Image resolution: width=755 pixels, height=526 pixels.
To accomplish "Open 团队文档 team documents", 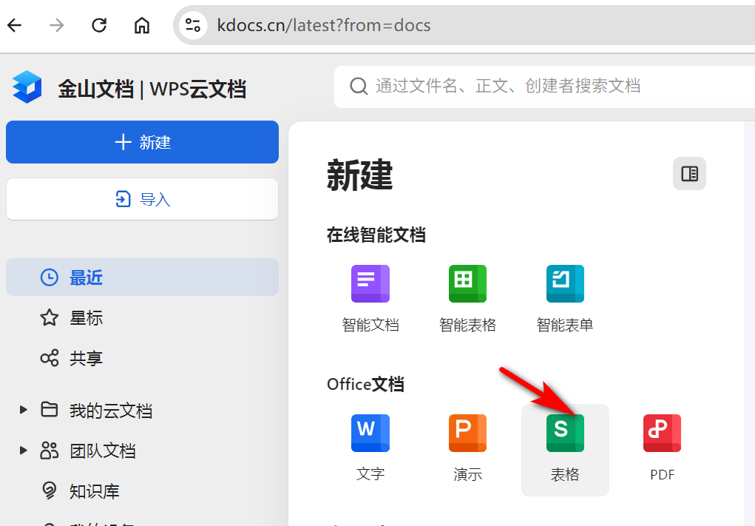I will point(102,451).
